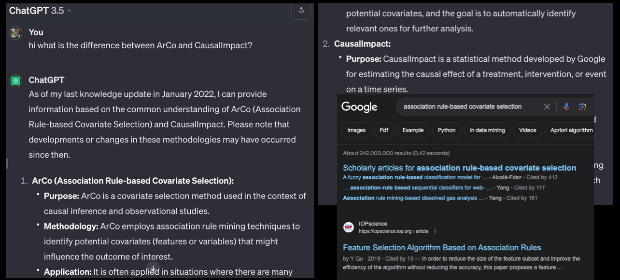Click the green ChatGPT avatar icon
The image size is (620, 280).
16,80
